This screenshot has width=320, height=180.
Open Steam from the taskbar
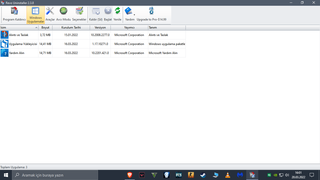(203, 175)
